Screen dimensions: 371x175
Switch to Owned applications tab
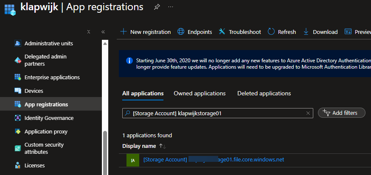pos(200,93)
